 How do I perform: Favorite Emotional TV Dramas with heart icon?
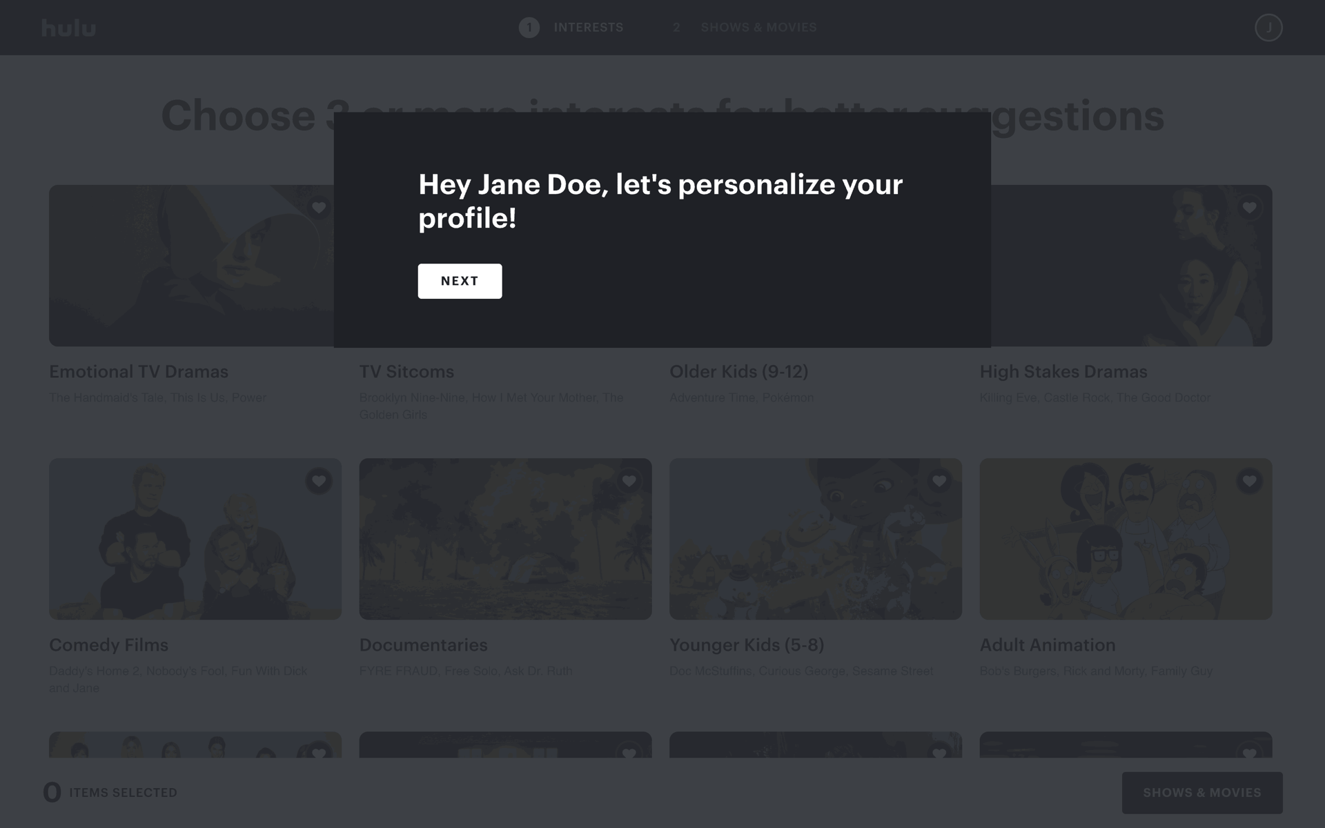click(x=319, y=207)
